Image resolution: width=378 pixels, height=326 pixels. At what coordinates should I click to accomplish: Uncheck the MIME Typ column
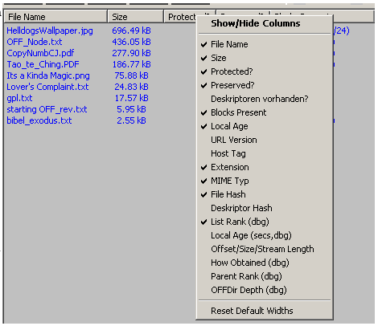click(264, 181)
